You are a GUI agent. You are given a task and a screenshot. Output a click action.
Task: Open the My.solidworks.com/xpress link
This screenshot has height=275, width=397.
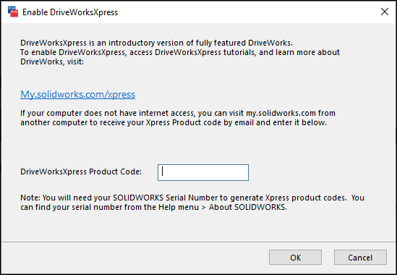coord(77,94)
